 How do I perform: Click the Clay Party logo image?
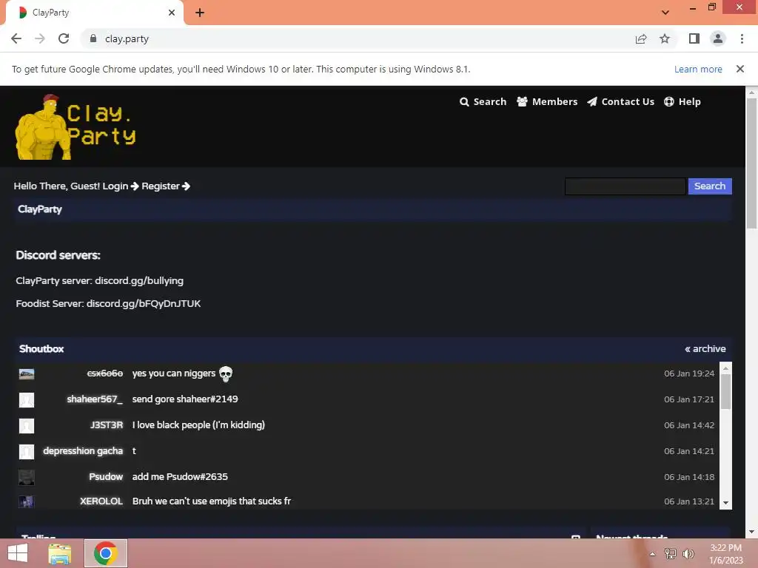76,126
